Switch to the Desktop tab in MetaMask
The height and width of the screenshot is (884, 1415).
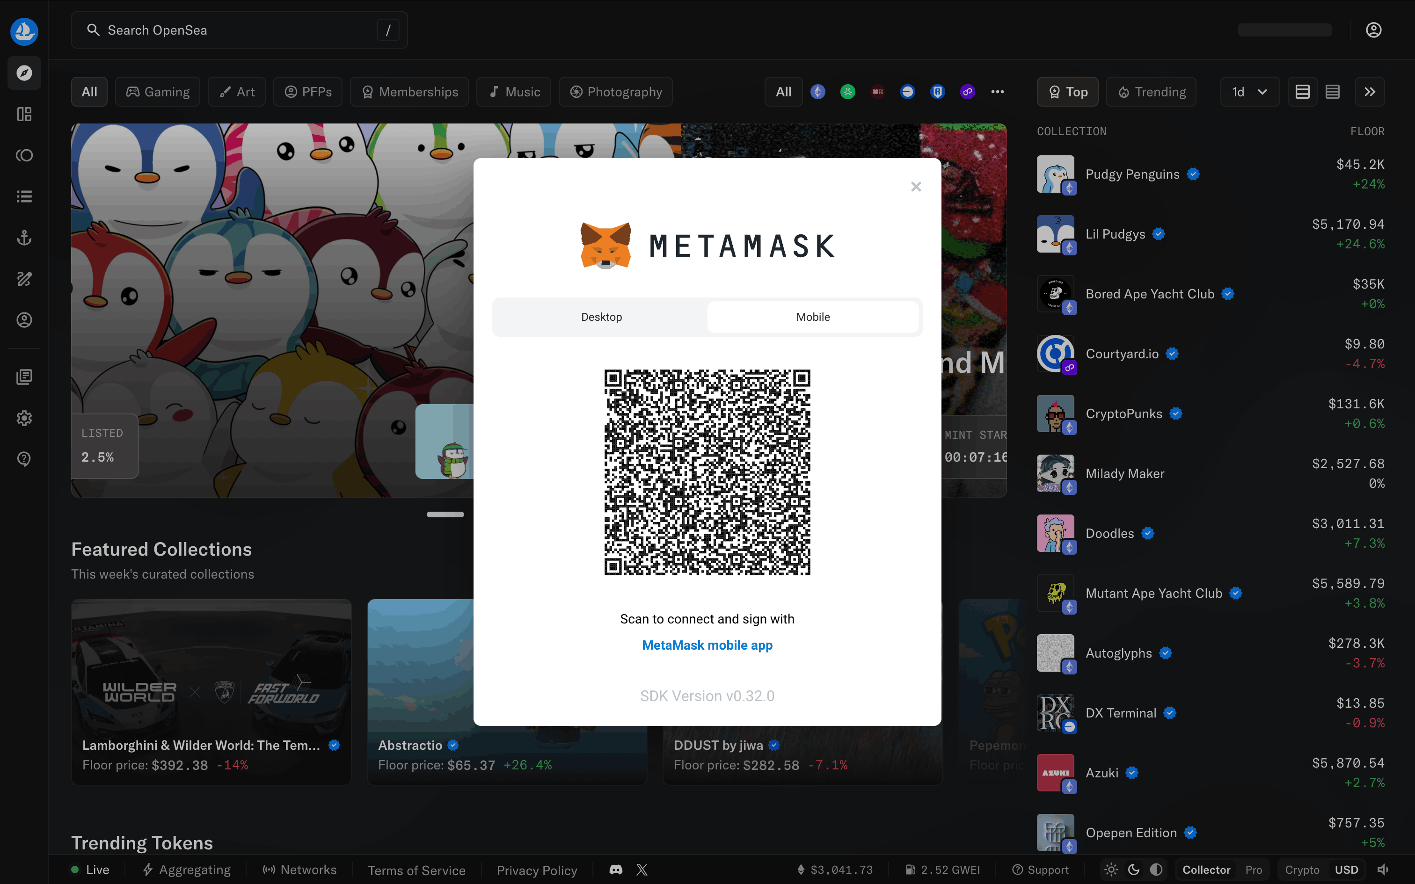[601, 317]
